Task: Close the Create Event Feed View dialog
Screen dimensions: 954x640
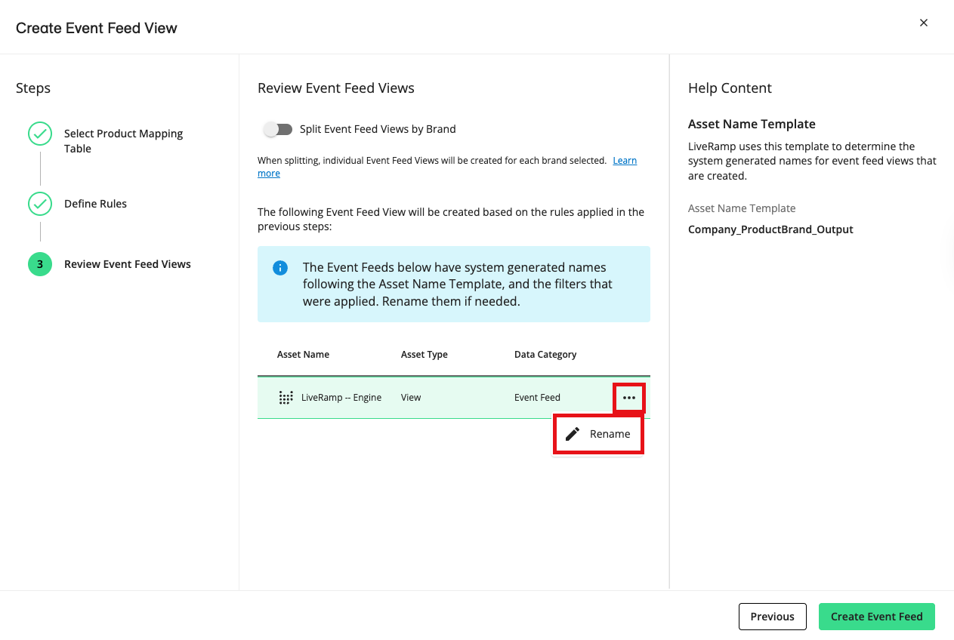Action: (x=923, y=23)
